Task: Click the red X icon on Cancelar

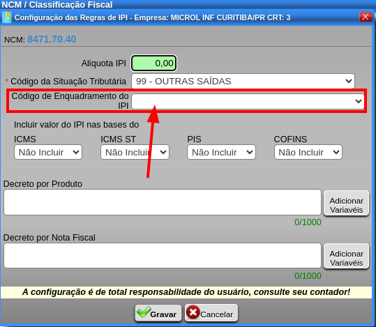Action: pos(193,312)
